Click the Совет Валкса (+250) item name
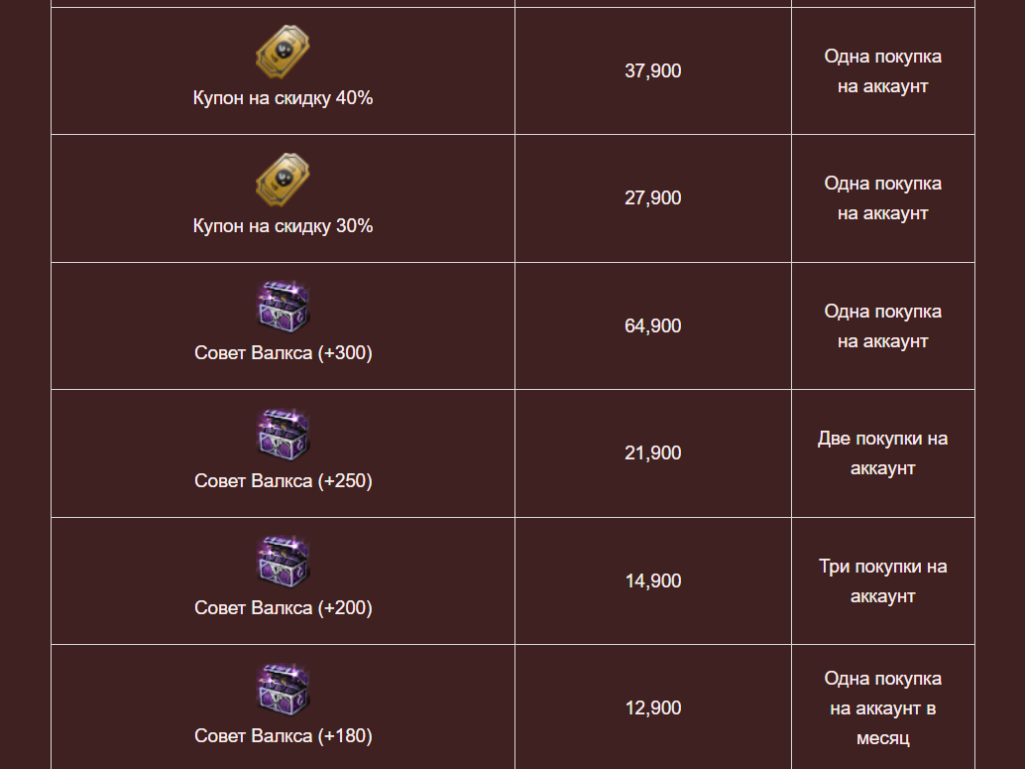1025x769 pixels. 284,480
